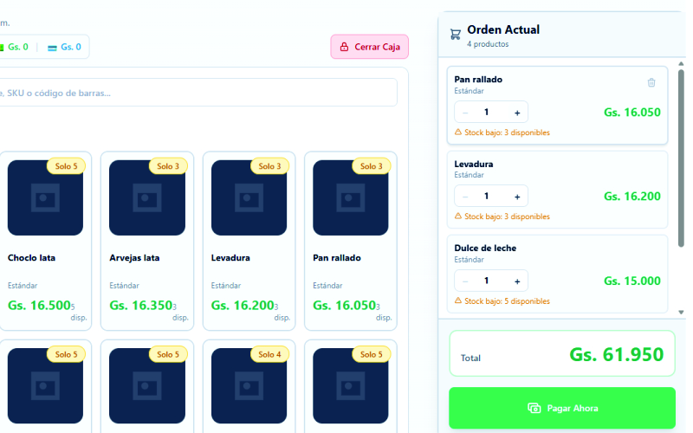Click the card payment total icon
Image resolution: width=693 pixels, height=433 pixels.
point(53,47)
